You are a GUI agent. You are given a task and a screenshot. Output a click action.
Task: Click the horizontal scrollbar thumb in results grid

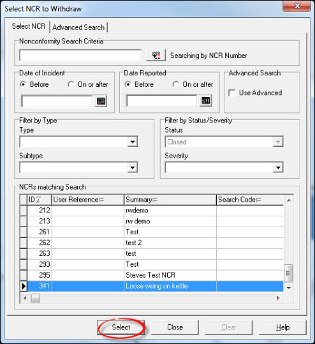tap(36, 298)
